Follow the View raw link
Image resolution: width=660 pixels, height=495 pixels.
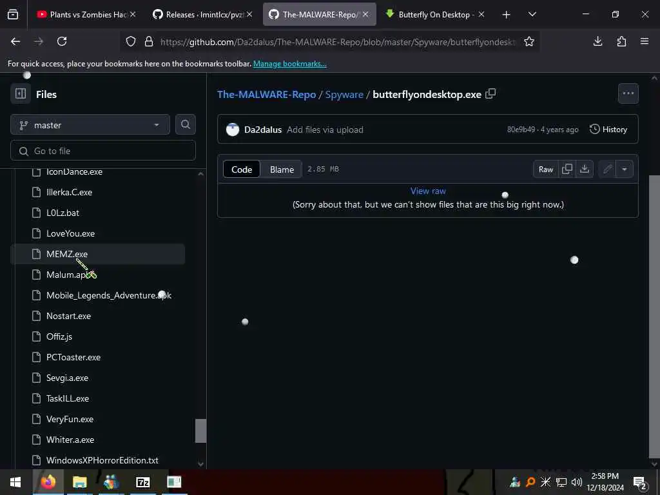[428, 191]
